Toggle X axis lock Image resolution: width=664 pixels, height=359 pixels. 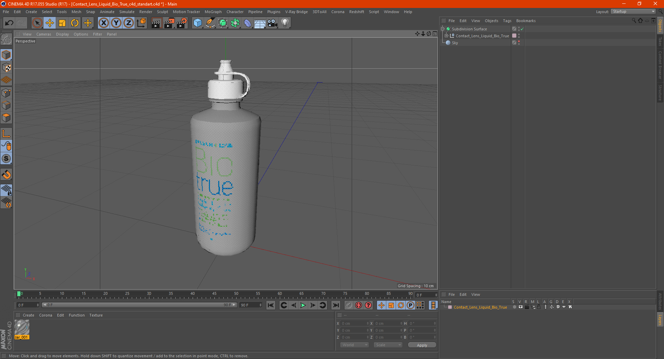pyautogui.click(x=103, y=23)
